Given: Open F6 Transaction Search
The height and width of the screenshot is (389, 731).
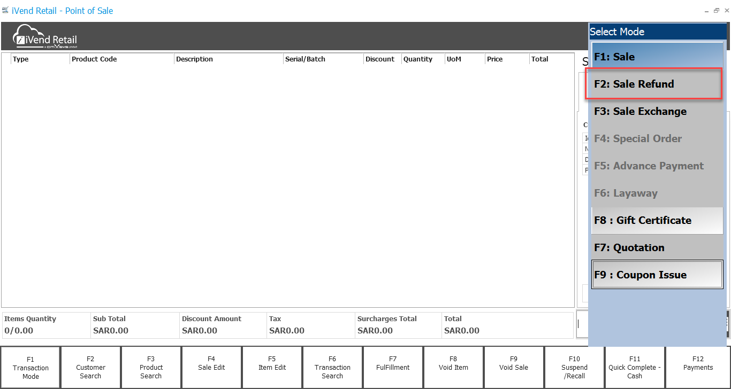Looking at the screenshot, I should click(x=333, y=368).
